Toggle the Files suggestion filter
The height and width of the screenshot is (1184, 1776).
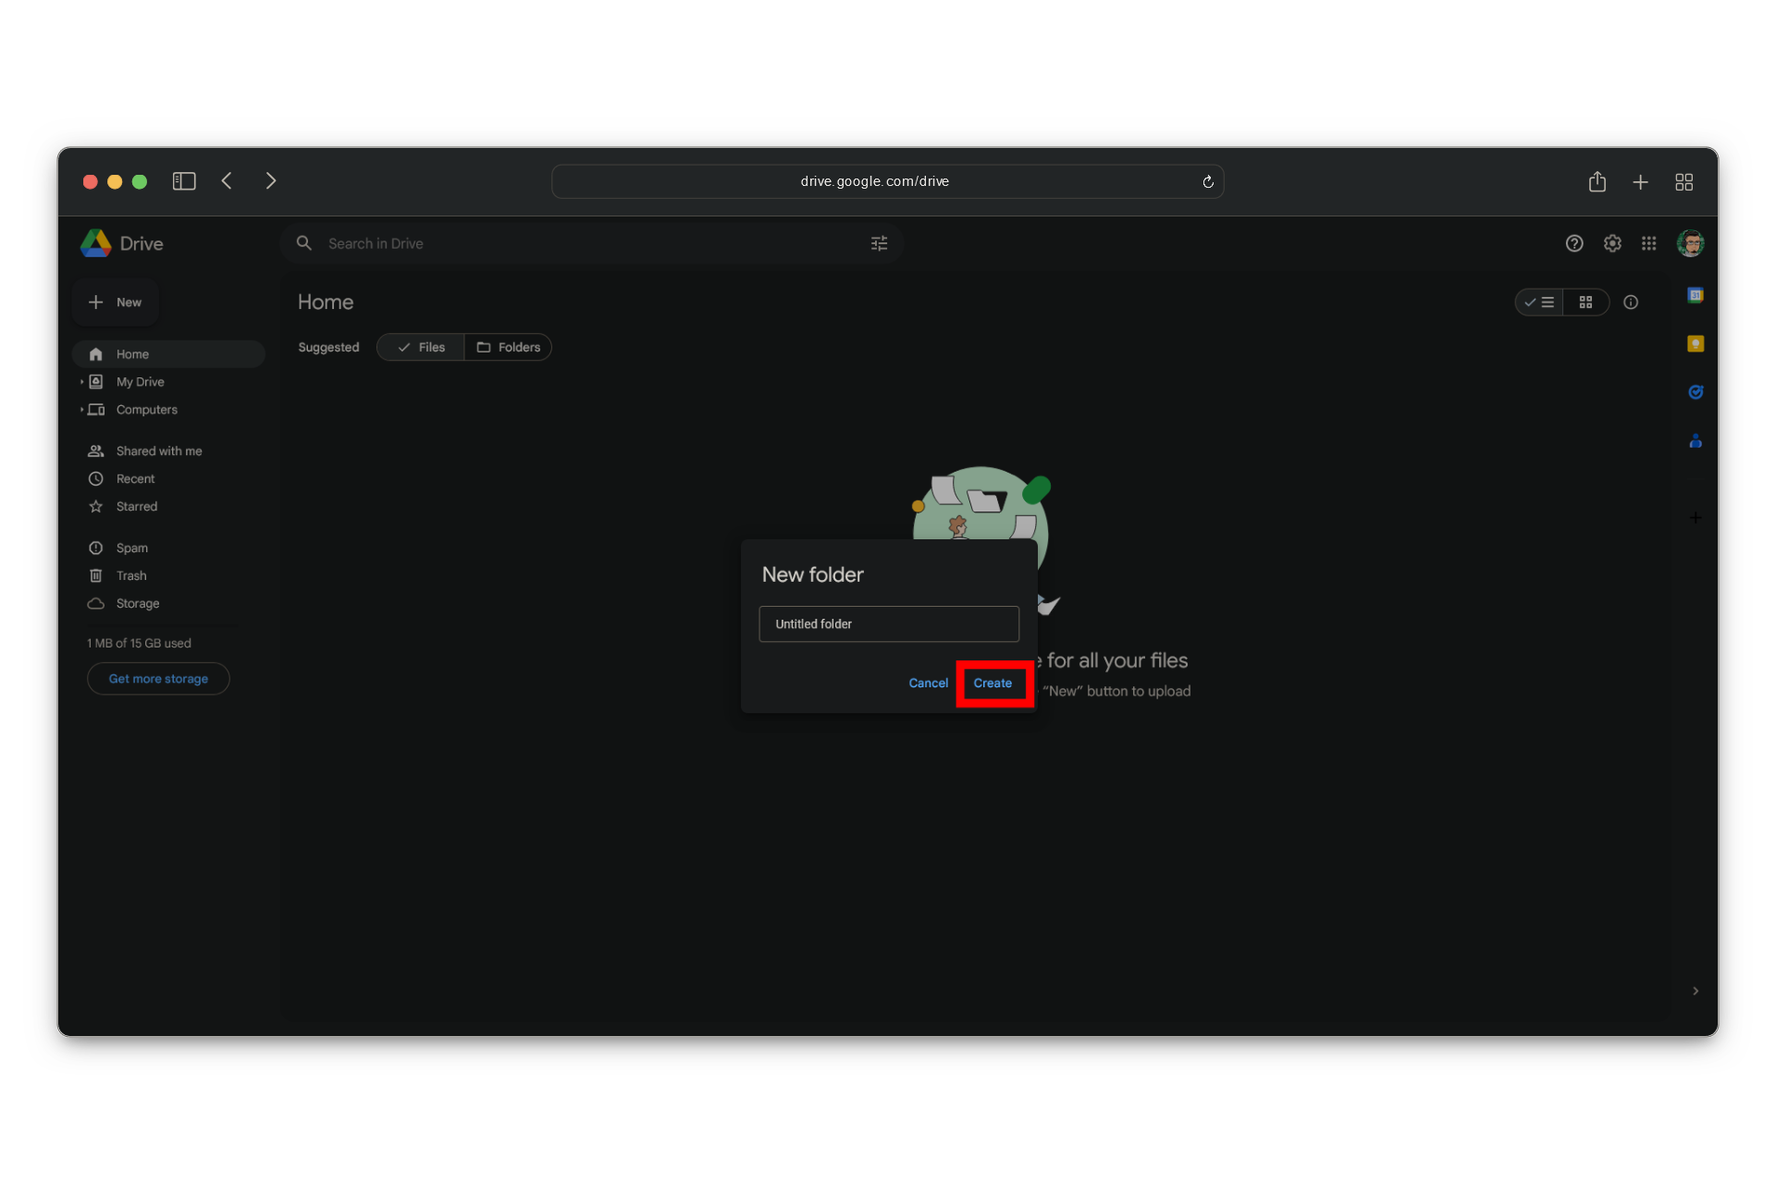coord(421,347)
